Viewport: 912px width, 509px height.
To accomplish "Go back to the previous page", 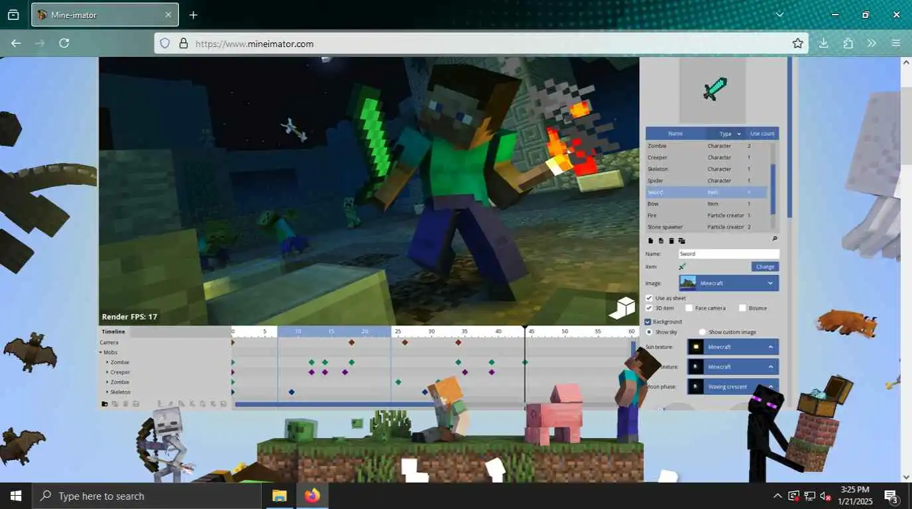I will [x=16, y=43].
